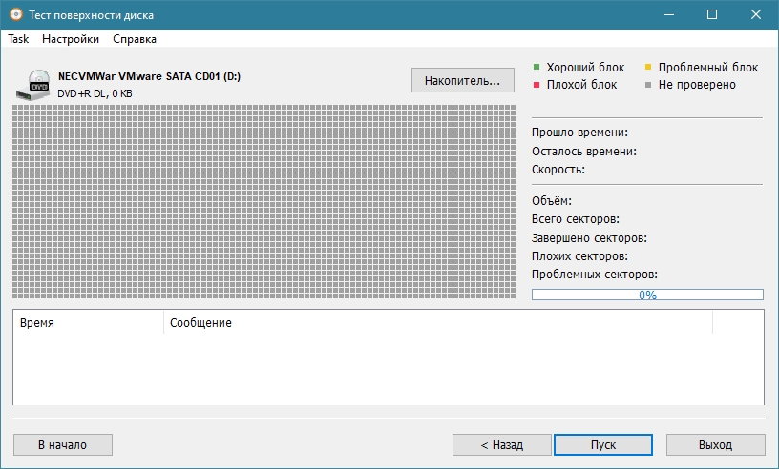
Task: Return to start with В начало button
Action: 62,444
